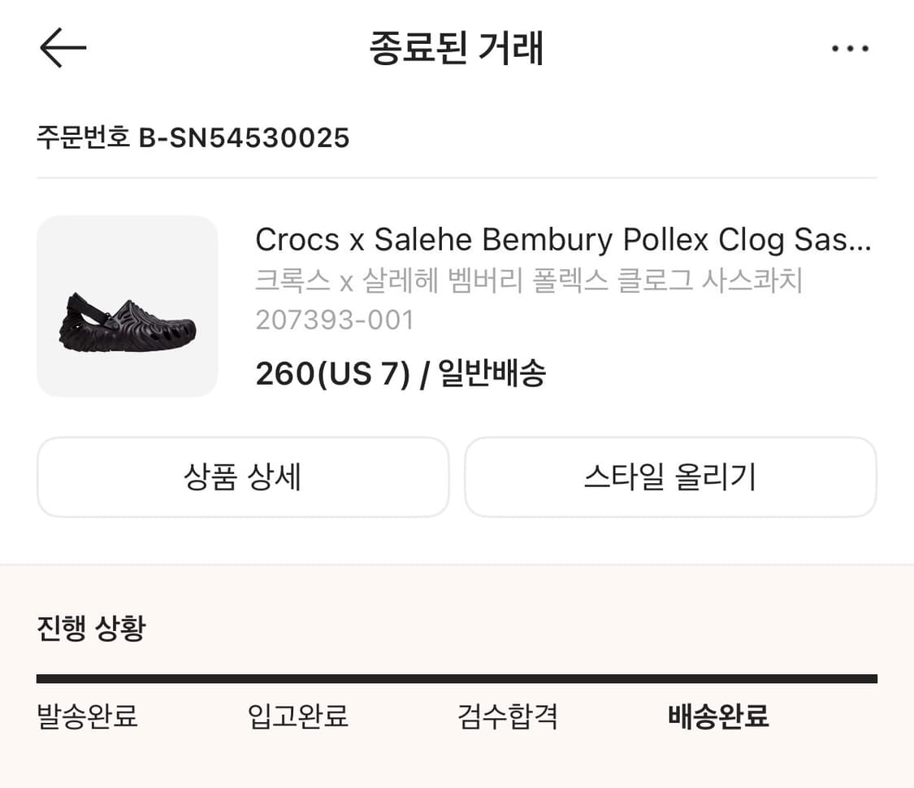
Task: Tap the back arrow to leave 종료된 거래
Action: tap(63, 46)
